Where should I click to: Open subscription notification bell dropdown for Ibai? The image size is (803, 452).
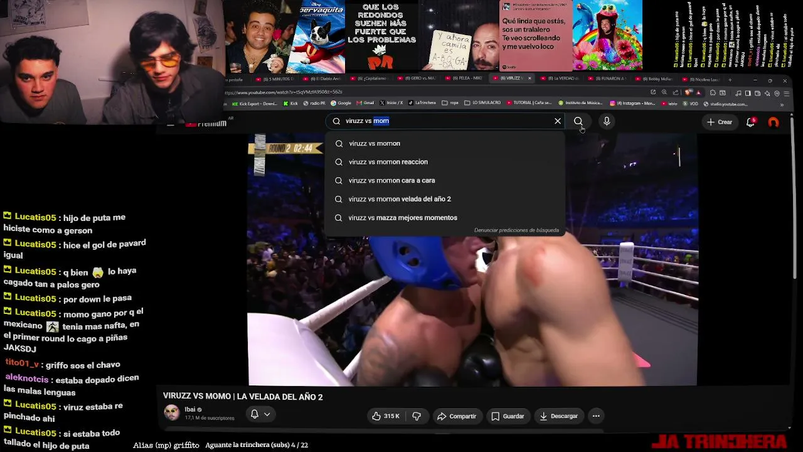(260, 414)
